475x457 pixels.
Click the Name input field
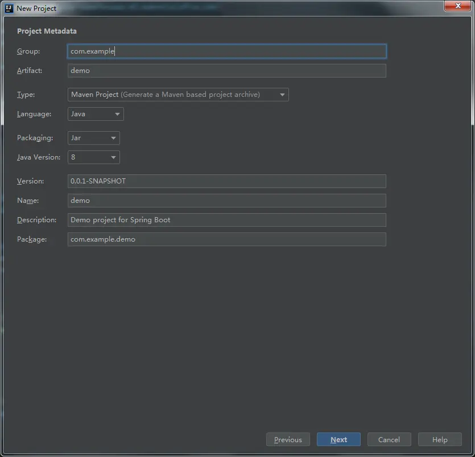(x=226, y=200)
